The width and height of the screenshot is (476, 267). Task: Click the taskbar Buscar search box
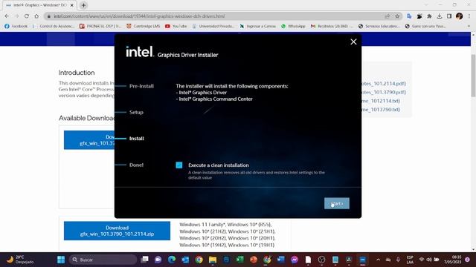103,260
